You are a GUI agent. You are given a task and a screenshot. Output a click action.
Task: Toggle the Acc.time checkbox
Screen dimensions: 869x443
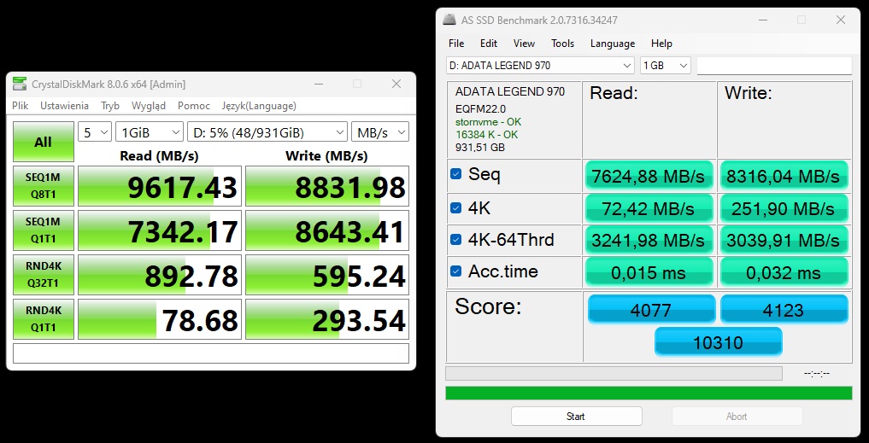pyautogui.click(x=456, y=272)
